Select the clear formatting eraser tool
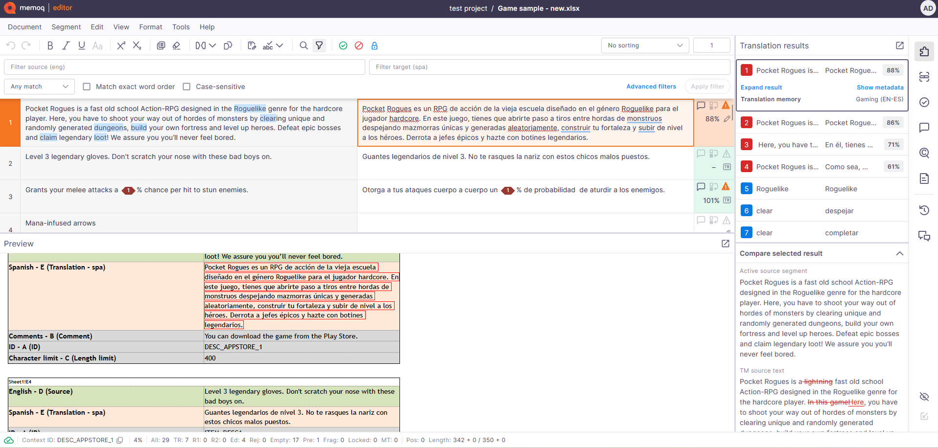 (x=177, y=45)
